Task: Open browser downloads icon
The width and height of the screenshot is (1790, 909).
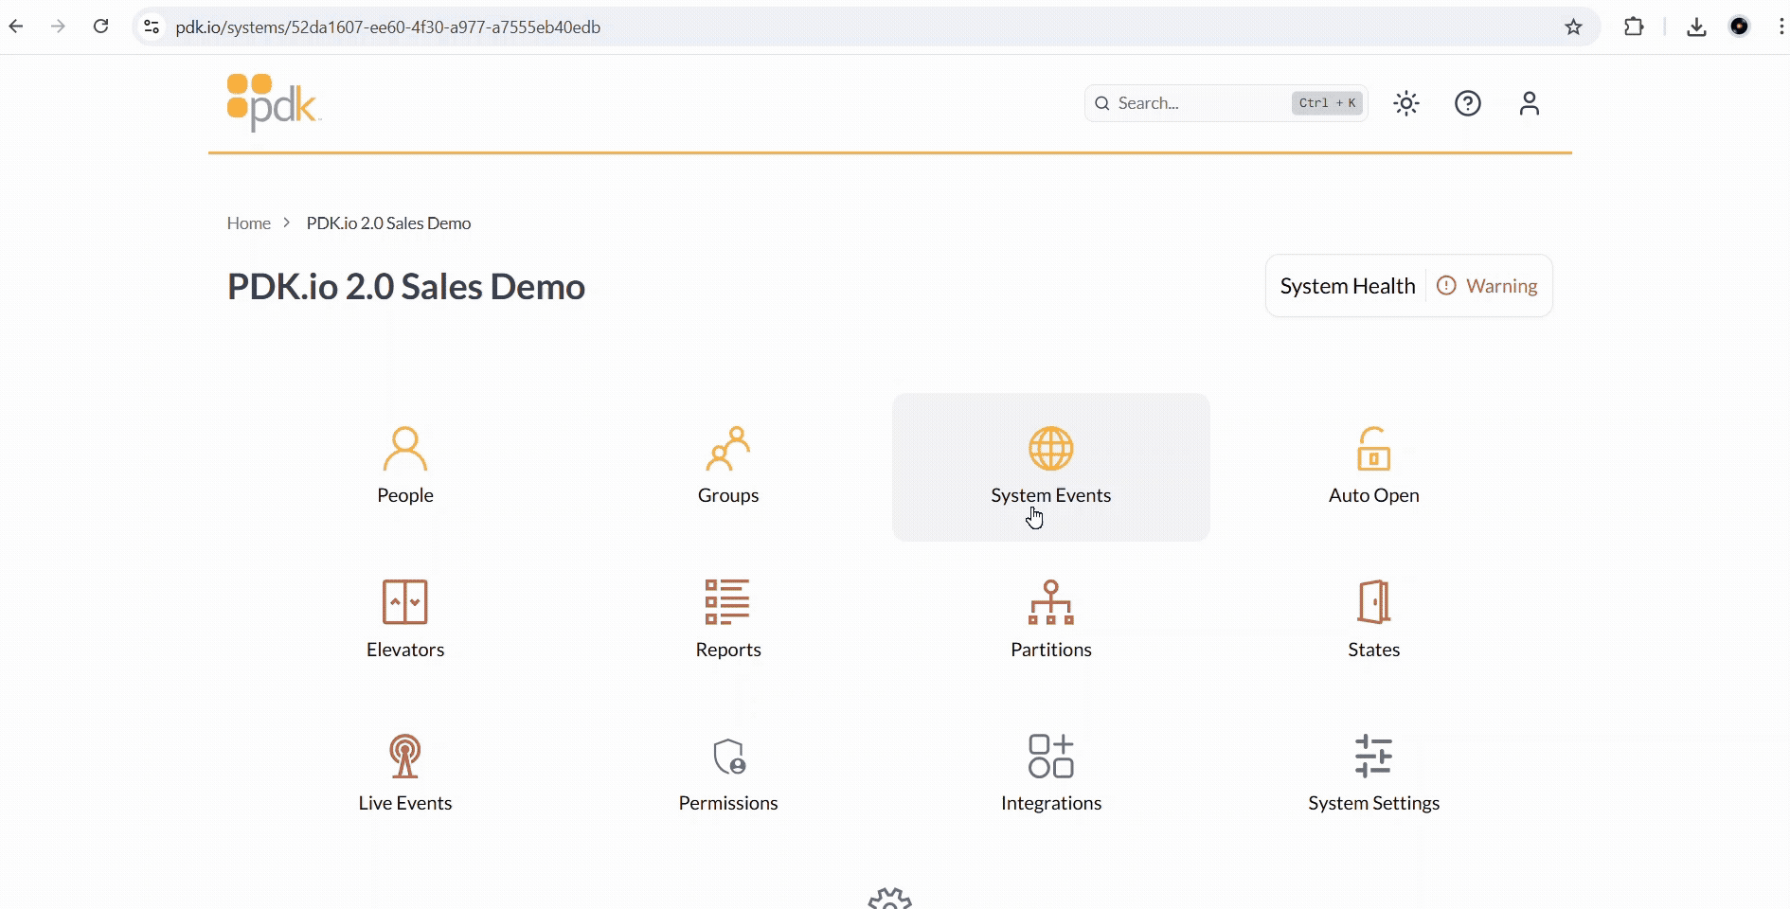Action: point(1696,27)
